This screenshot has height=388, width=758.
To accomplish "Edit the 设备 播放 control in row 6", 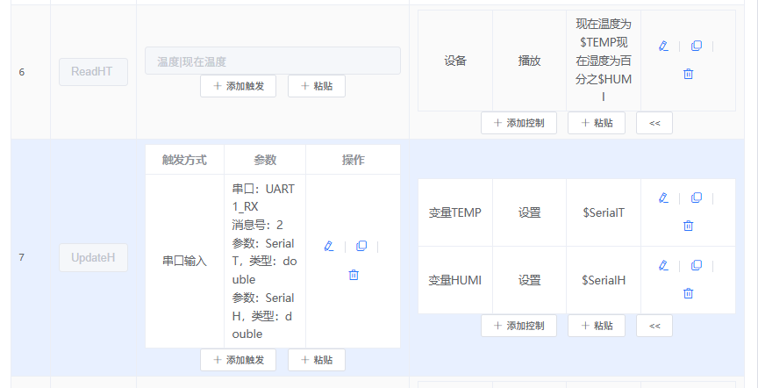I will click(663, 47).
